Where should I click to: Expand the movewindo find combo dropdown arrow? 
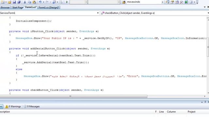coord(163,2)
